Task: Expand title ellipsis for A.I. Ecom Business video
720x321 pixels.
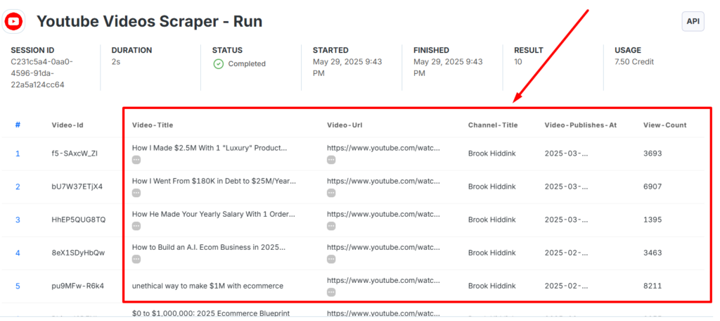Action: pos(136,259)
